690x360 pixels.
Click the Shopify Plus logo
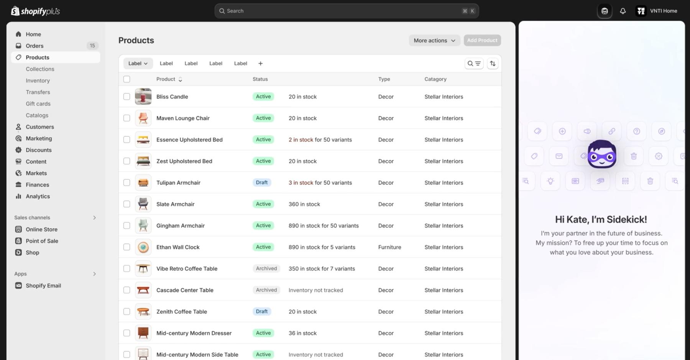click(x=35, y=11)
